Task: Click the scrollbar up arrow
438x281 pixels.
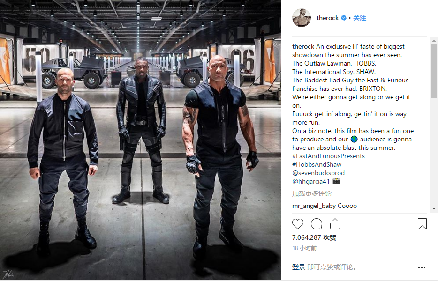Action: 434,41
